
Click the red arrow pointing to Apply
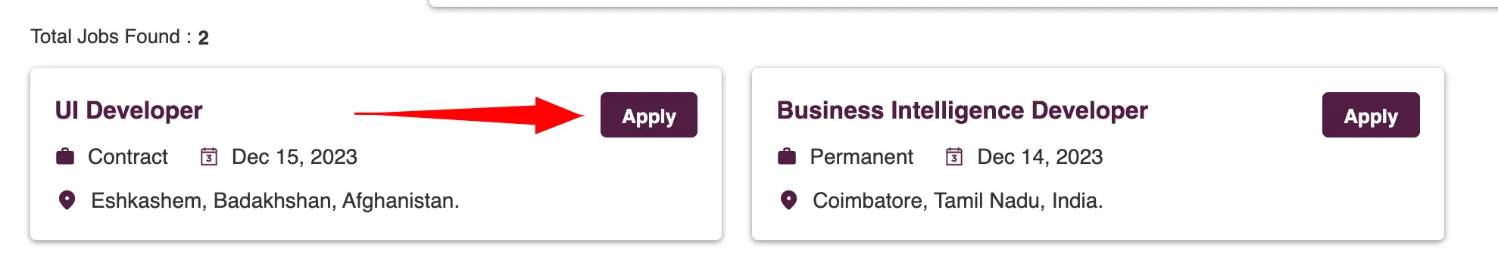470,115
